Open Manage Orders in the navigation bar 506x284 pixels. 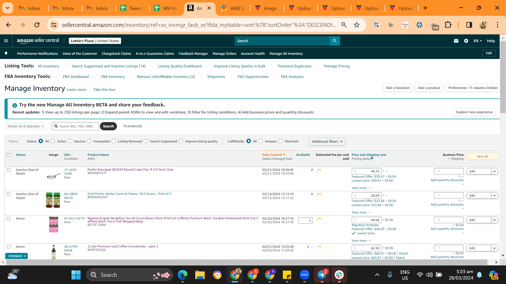[x=224, y=53]
